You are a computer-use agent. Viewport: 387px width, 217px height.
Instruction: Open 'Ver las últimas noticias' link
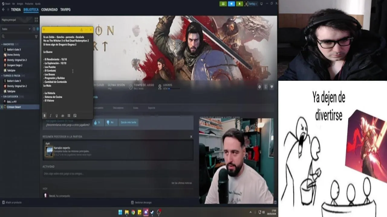pyautogui.click(x=181, y=183)
